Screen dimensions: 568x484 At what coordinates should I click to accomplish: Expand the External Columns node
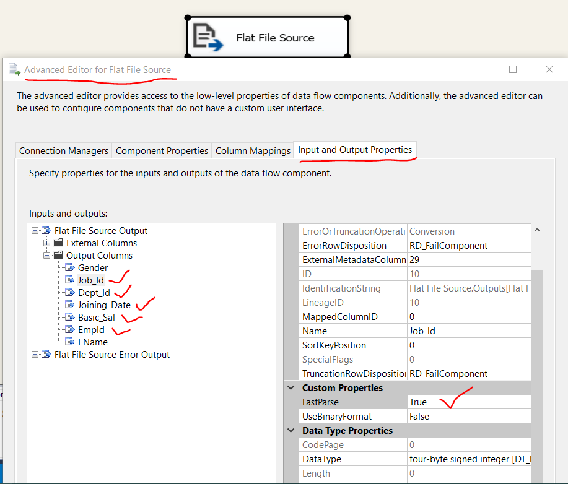point(46,243)
